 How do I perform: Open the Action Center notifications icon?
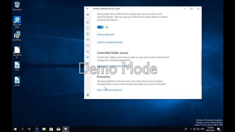219,129
